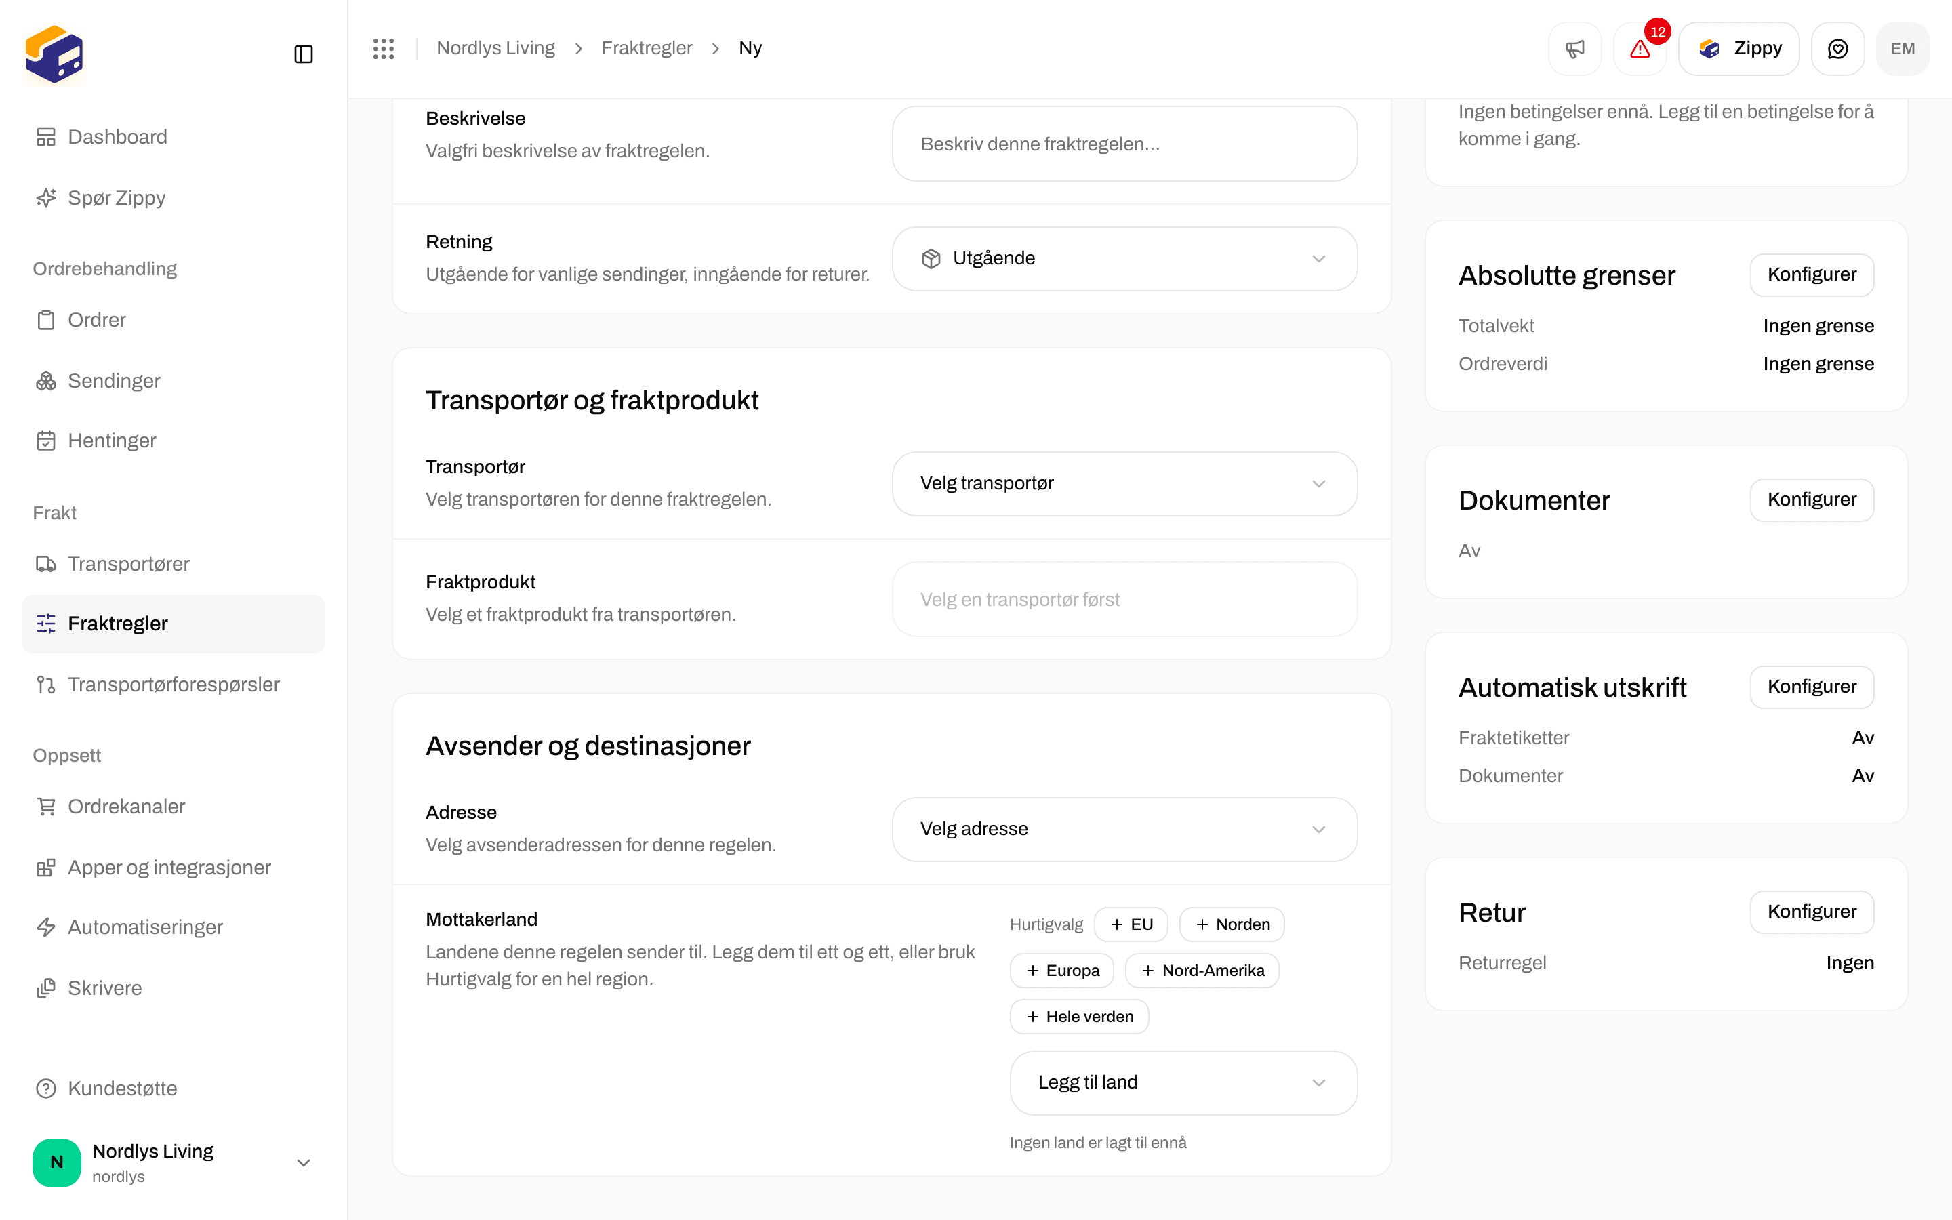Click the Fraktregler sliders icon
This screenshot has width=1952, height=1220.
(46, 624)
